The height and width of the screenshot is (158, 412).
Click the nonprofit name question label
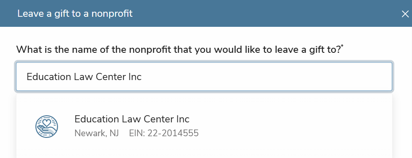point(179,49)
